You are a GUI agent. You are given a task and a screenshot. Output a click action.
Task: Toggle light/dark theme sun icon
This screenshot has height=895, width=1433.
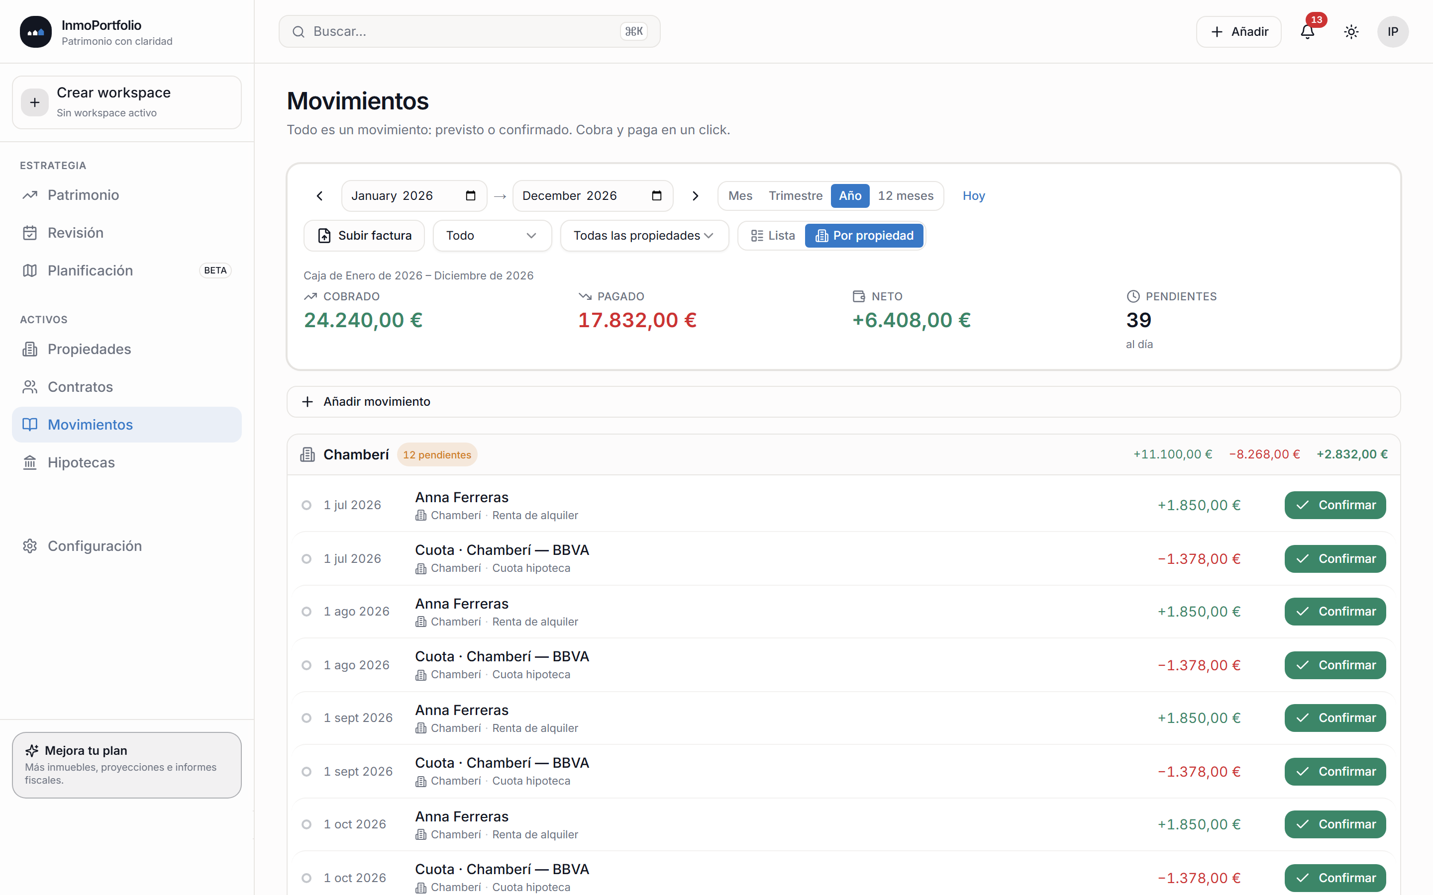1351,31
